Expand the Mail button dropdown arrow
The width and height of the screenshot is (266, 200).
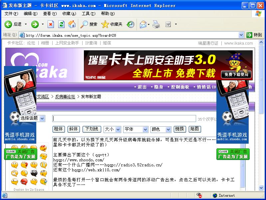(x=148, y=24)
